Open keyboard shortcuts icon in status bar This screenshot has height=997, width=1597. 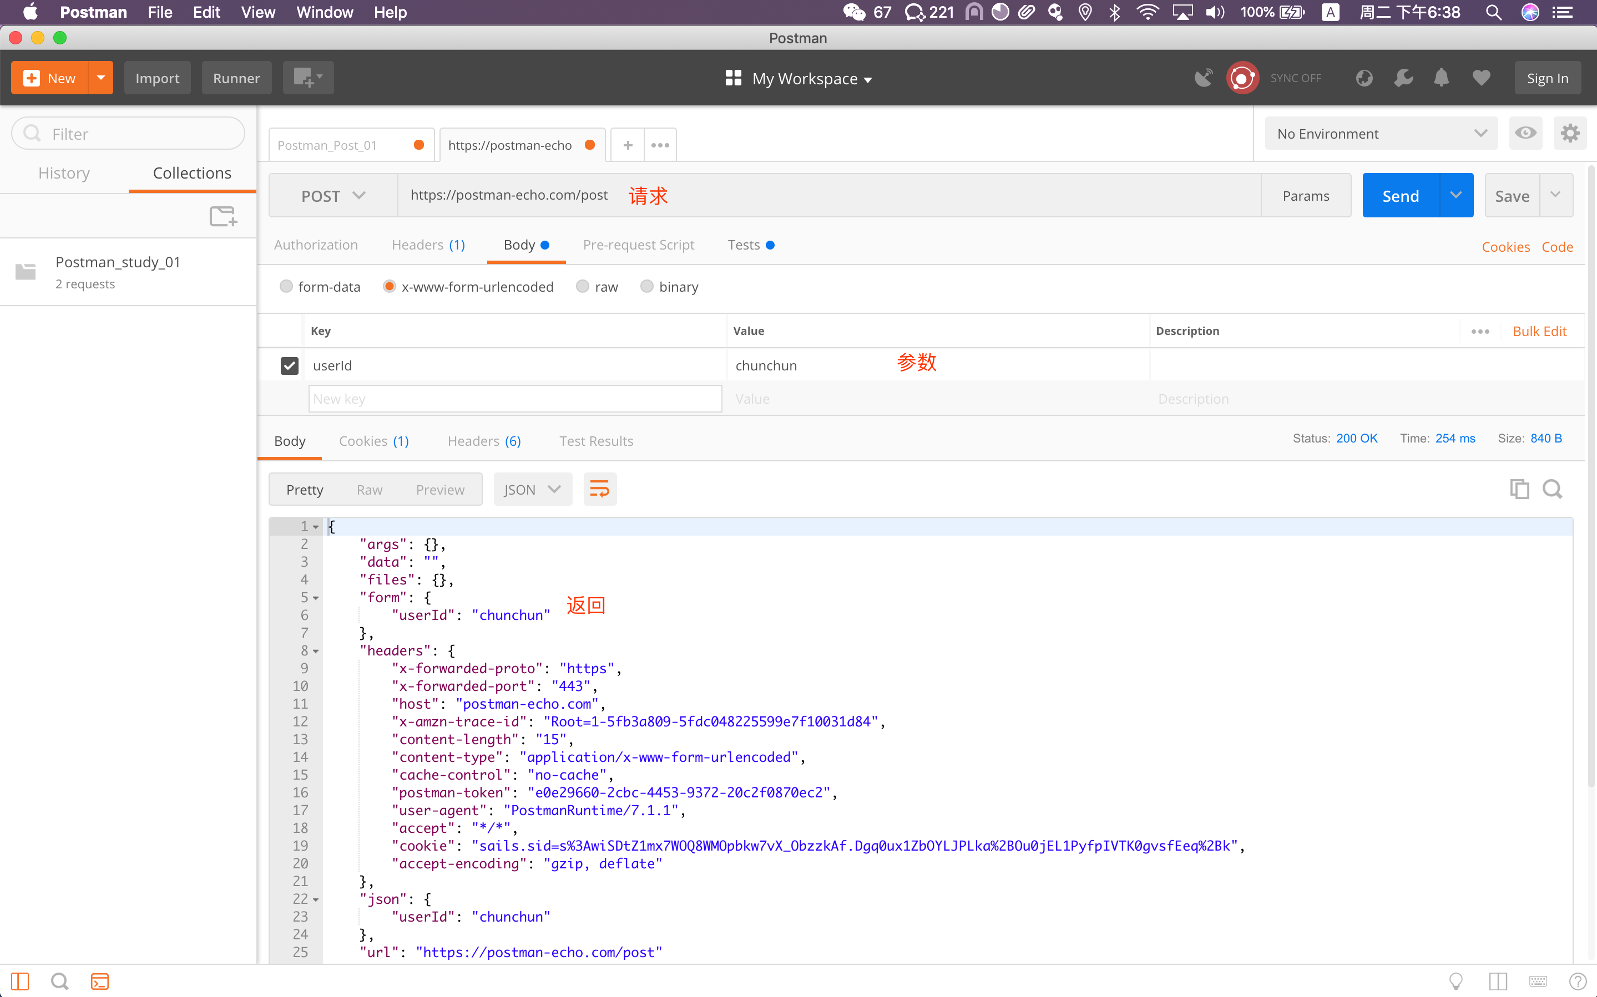tap(1538, 981)
